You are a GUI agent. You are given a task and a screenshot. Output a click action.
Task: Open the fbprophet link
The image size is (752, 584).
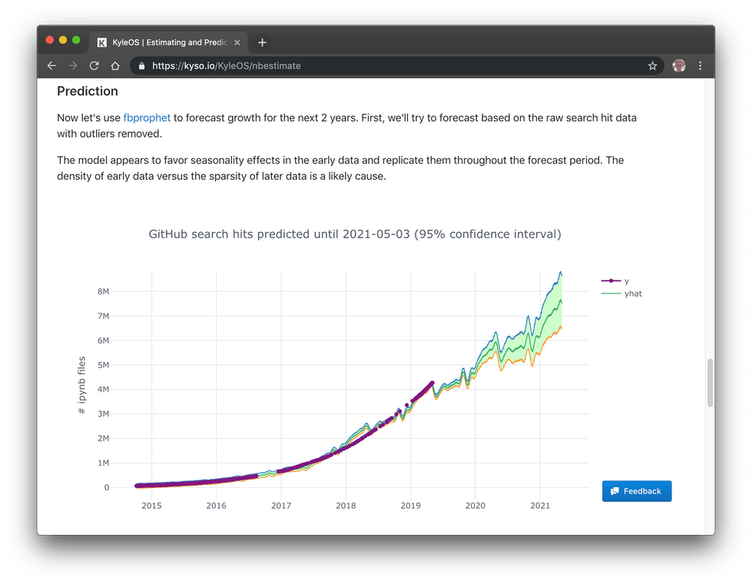coord(147,118)
